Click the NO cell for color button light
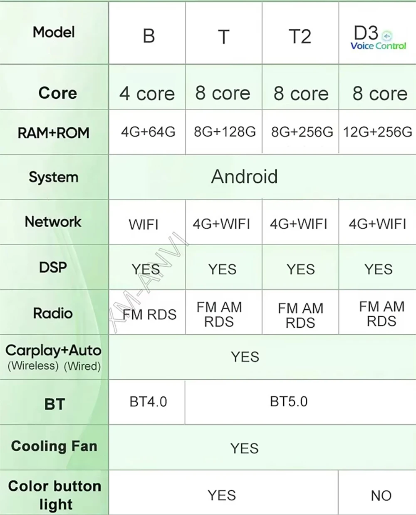416x515 pixels. (x=381, y=495)
